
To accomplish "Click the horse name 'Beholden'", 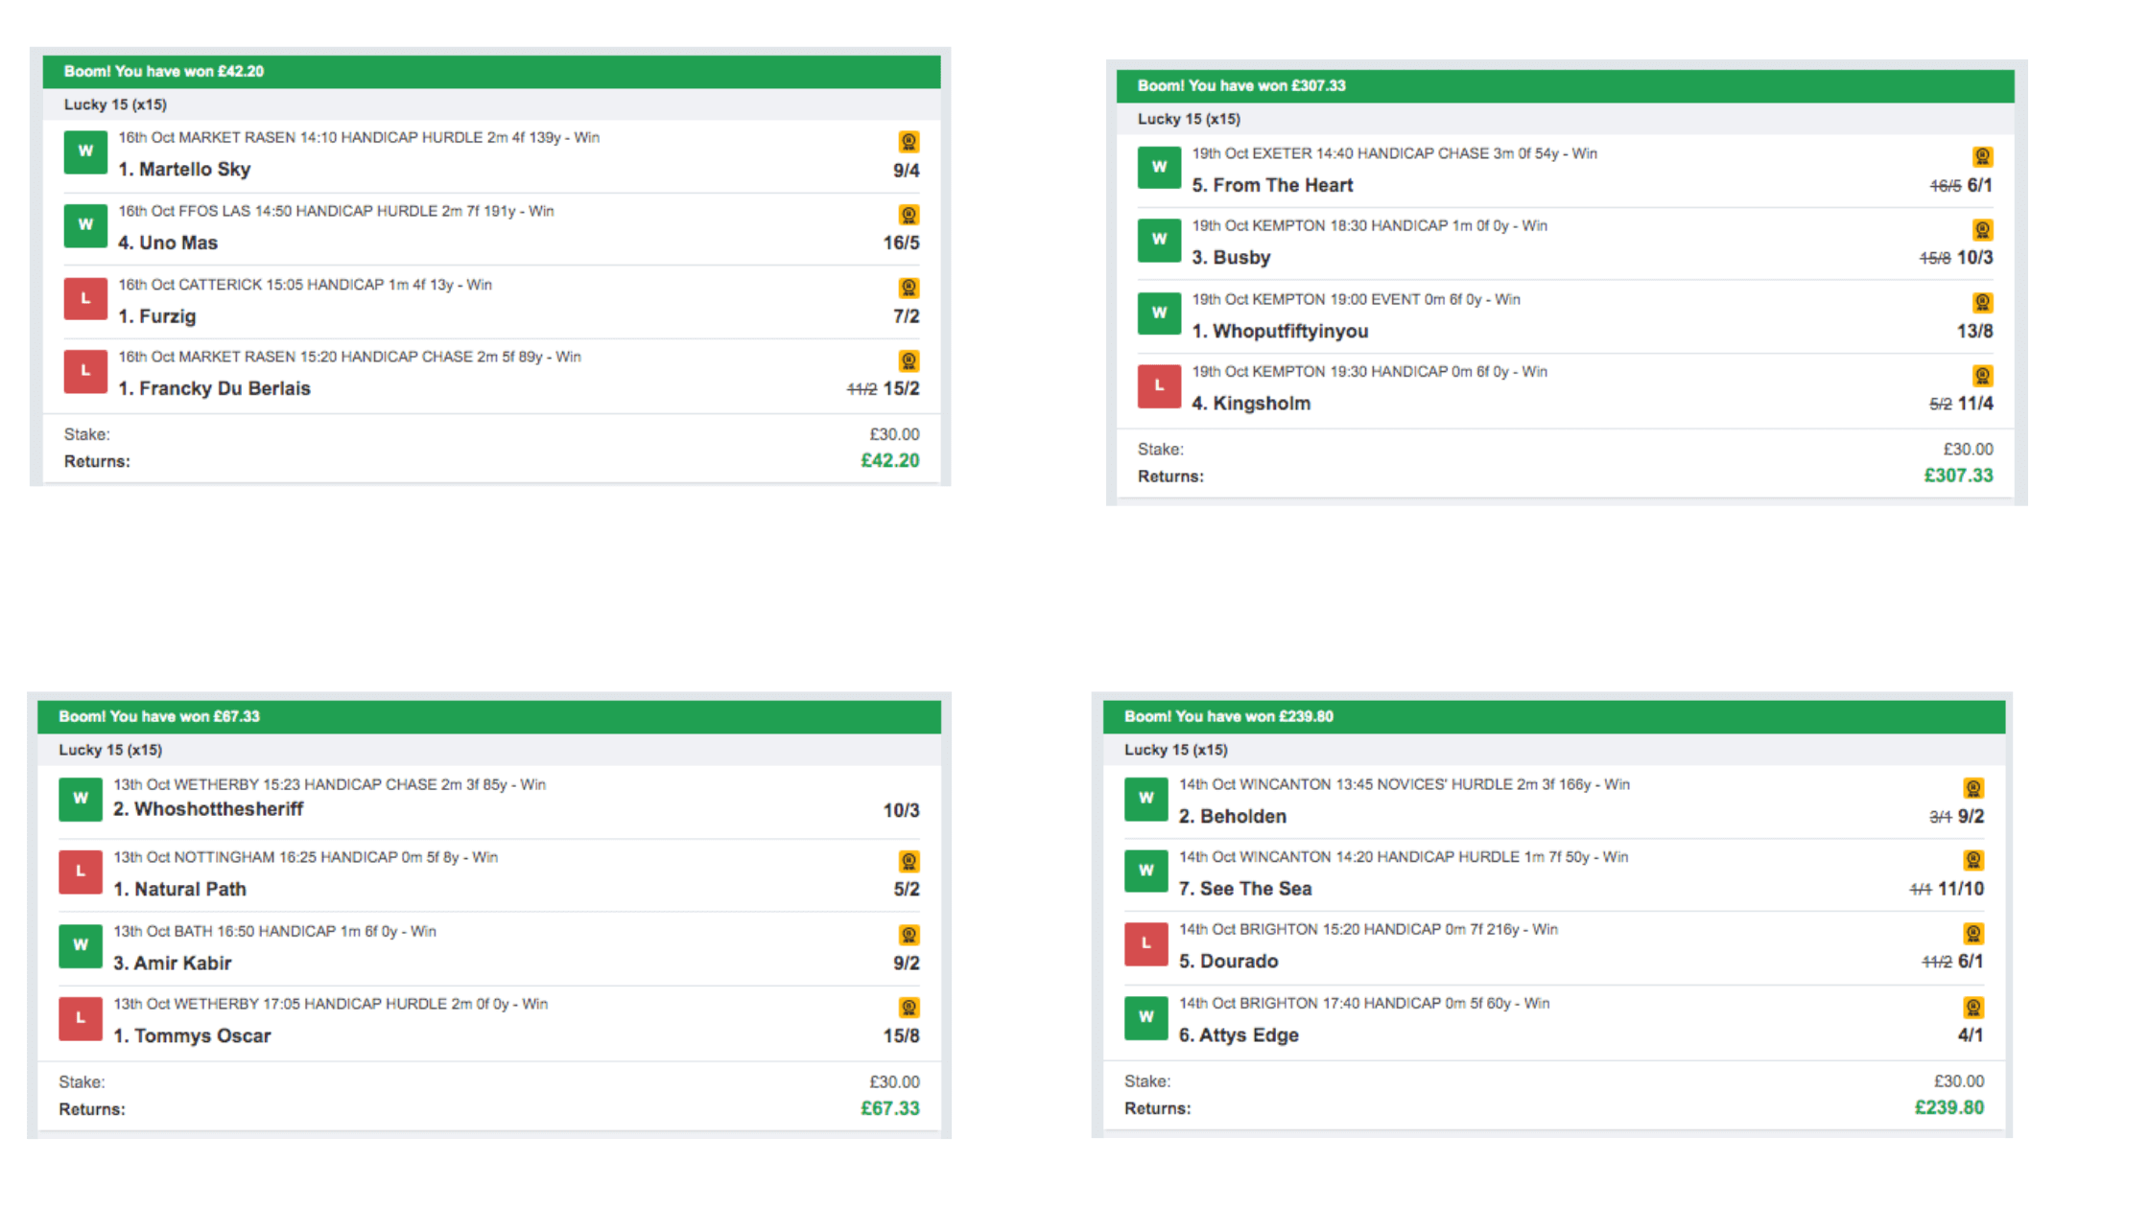I will [1243, 817].
